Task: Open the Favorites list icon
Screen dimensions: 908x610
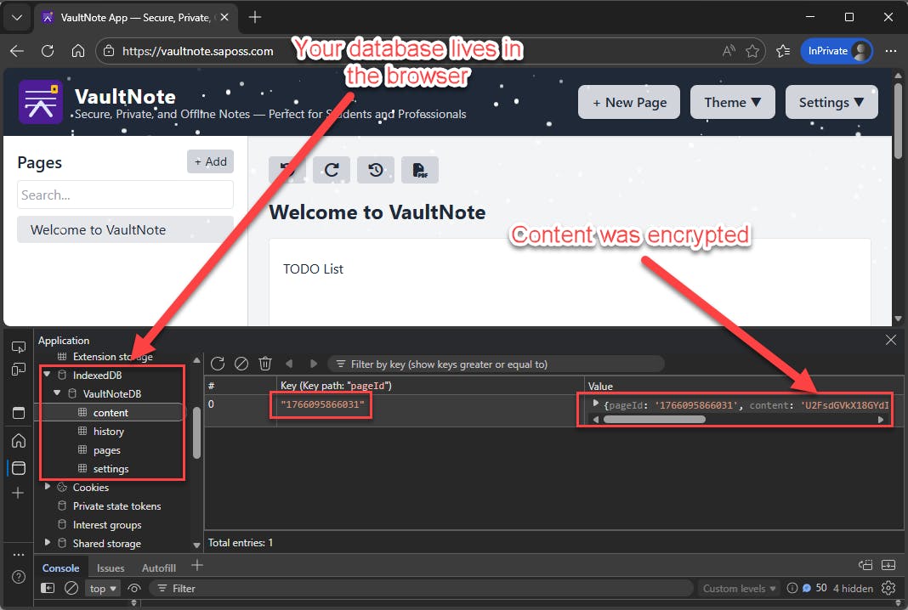Action: (x=783, y=51)
